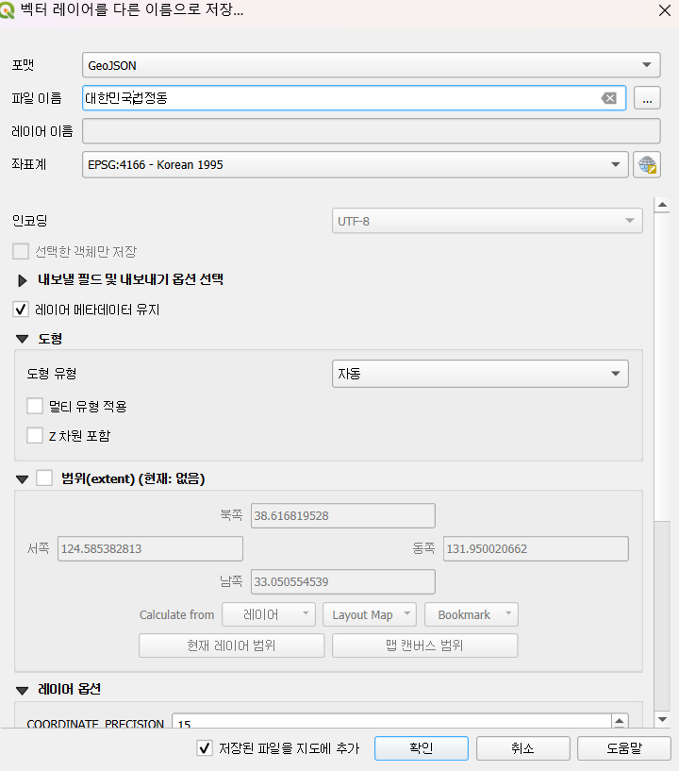
Task: Toggle 선택한 객체만 저장 checkbox
Action: [x=21, y=251]
